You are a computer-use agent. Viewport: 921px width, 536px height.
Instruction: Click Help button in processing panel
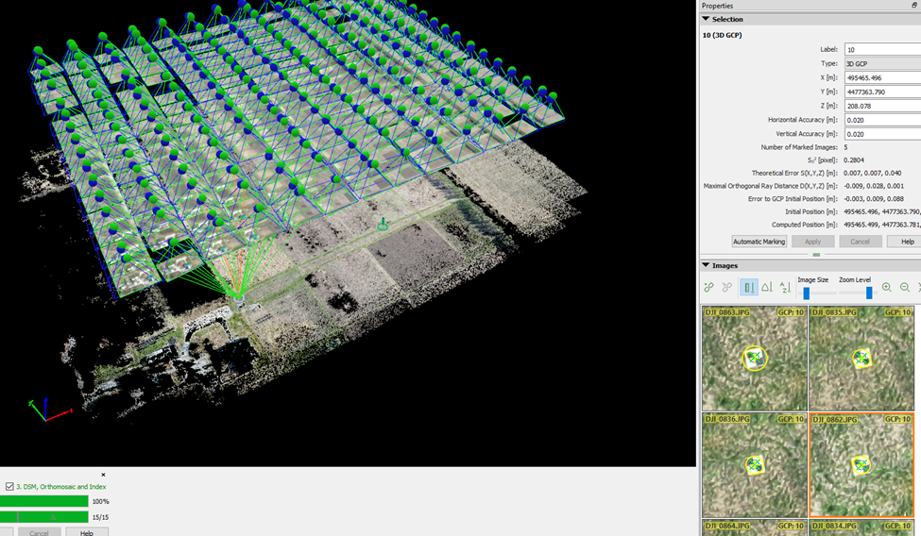click(x=87, y=532)
